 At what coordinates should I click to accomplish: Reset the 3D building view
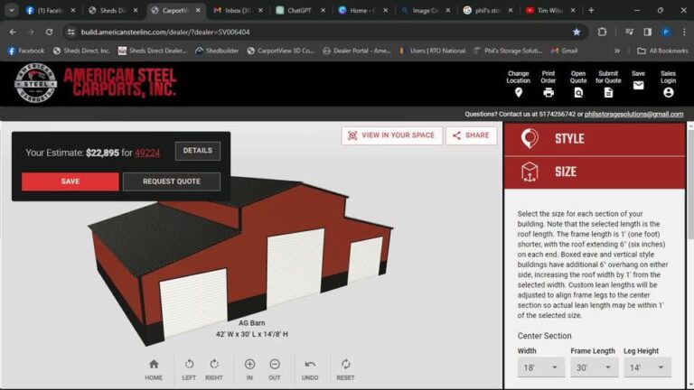[x=345, y=369]
